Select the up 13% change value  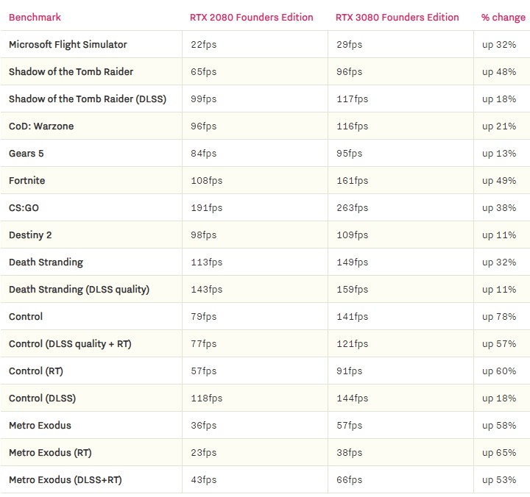click(499, 153)
